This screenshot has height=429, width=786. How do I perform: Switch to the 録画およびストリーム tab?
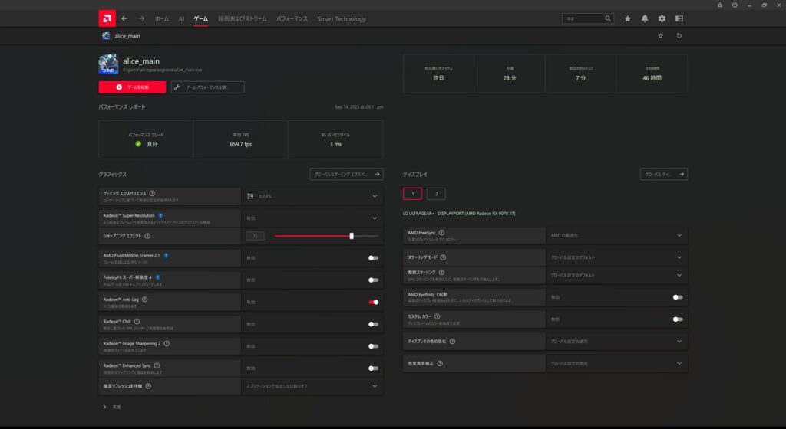[x=243, y=18]
